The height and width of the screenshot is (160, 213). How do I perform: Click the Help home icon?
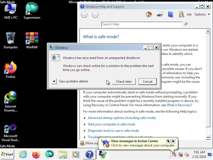(x=149, y=14)
